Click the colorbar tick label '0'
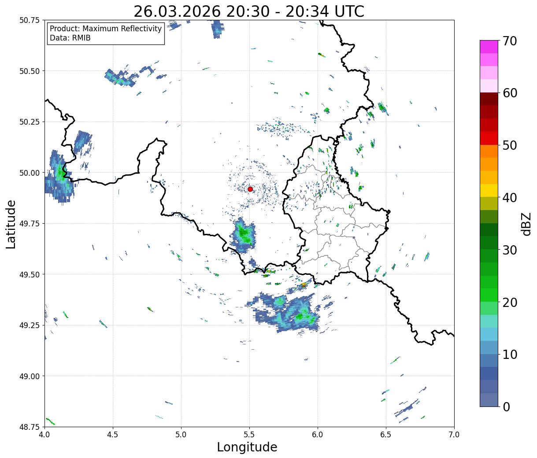This screenshot has width=537, height=458. [506, 406]
